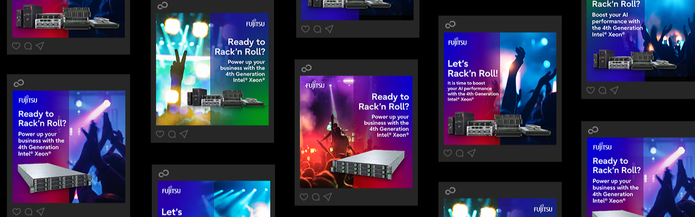Open the bottom "Let's" spotlight ad image
Image resolution: width=695 pixels, height=217 pixels.
[214, 199]
